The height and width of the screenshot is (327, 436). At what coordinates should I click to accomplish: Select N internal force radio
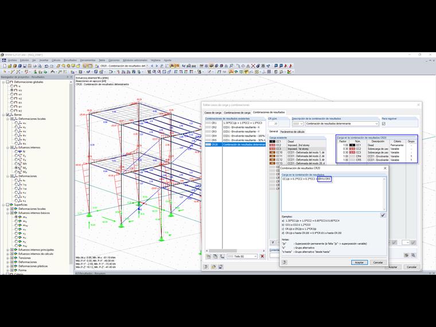[16, 151]
